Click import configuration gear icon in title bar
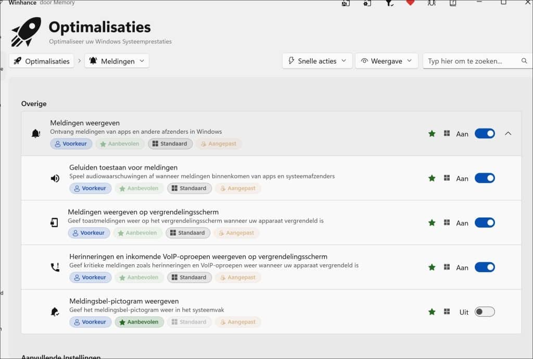This screenshot has height=359, width=533. pos(367,3)
